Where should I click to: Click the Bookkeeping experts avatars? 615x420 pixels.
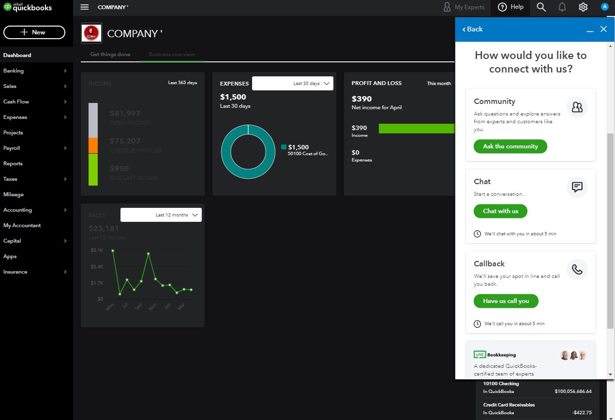pos(573,355)
